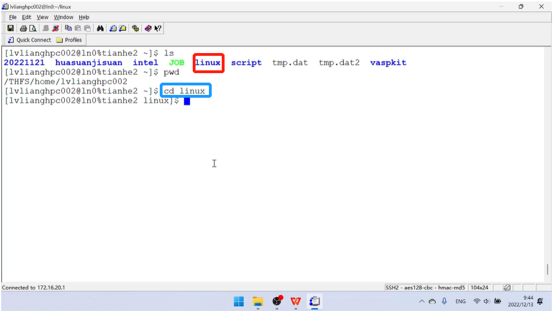
Task: Open the Edit menu
Action: pyautogui.click(x=26, y=17)
